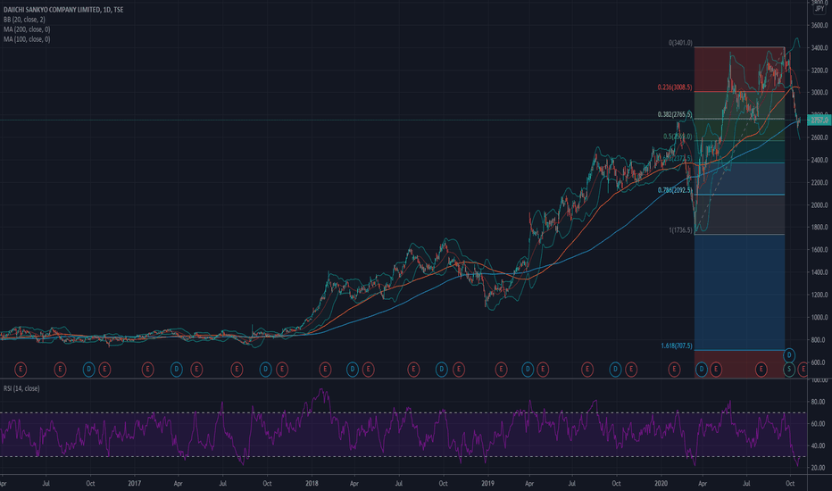Click the Fibonacci level label 1.618(707.5)
The height and width of the screenshot is (491, 832).
(677, 345)
